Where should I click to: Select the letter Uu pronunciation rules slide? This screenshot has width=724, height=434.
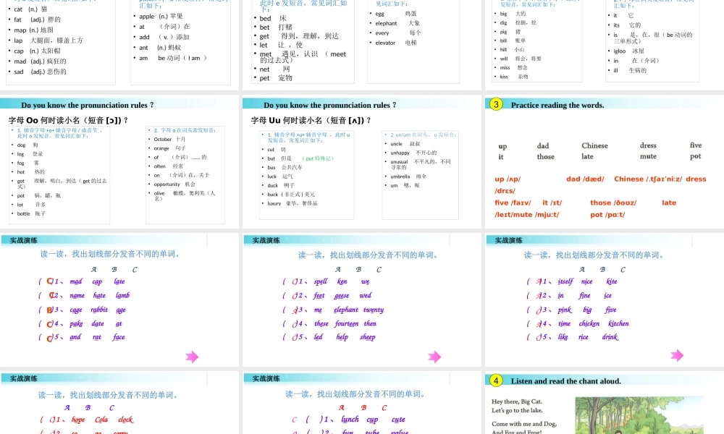[x=361, y=162]
